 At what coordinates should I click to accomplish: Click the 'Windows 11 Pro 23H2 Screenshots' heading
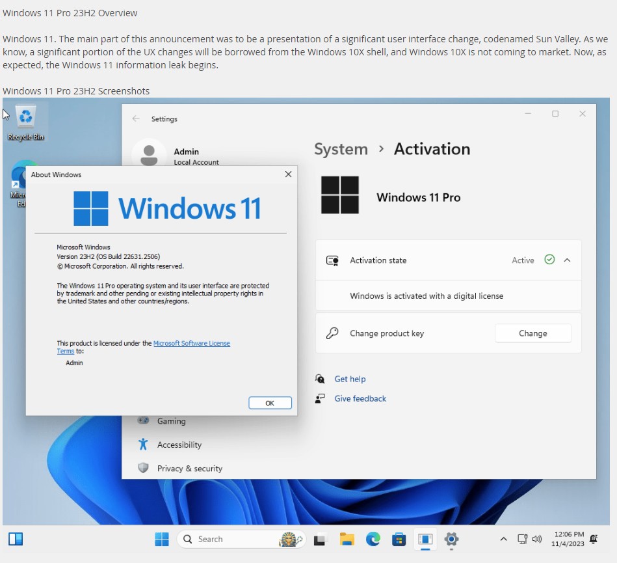[76, 91]
